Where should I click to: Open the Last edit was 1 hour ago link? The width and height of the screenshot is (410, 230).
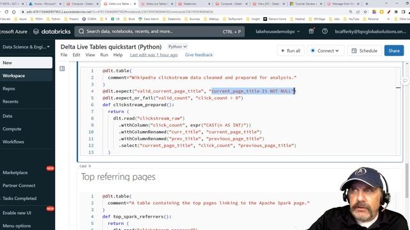(154, 55)
